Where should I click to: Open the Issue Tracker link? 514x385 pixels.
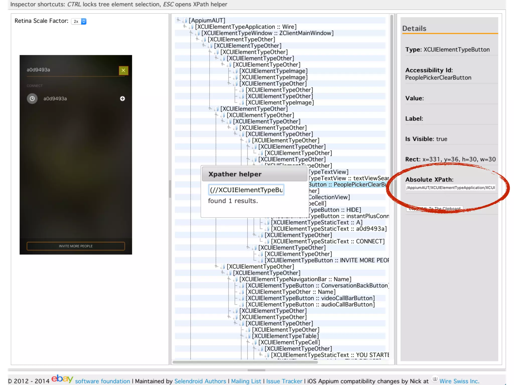click(x=284, y=381)
